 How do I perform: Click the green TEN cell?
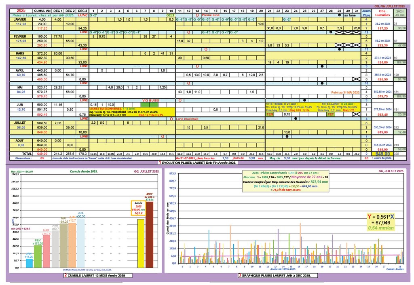point(270,114)
